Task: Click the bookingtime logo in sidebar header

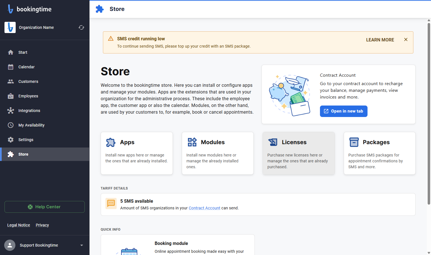Action: pyautogui.click(x=29, y=9)
